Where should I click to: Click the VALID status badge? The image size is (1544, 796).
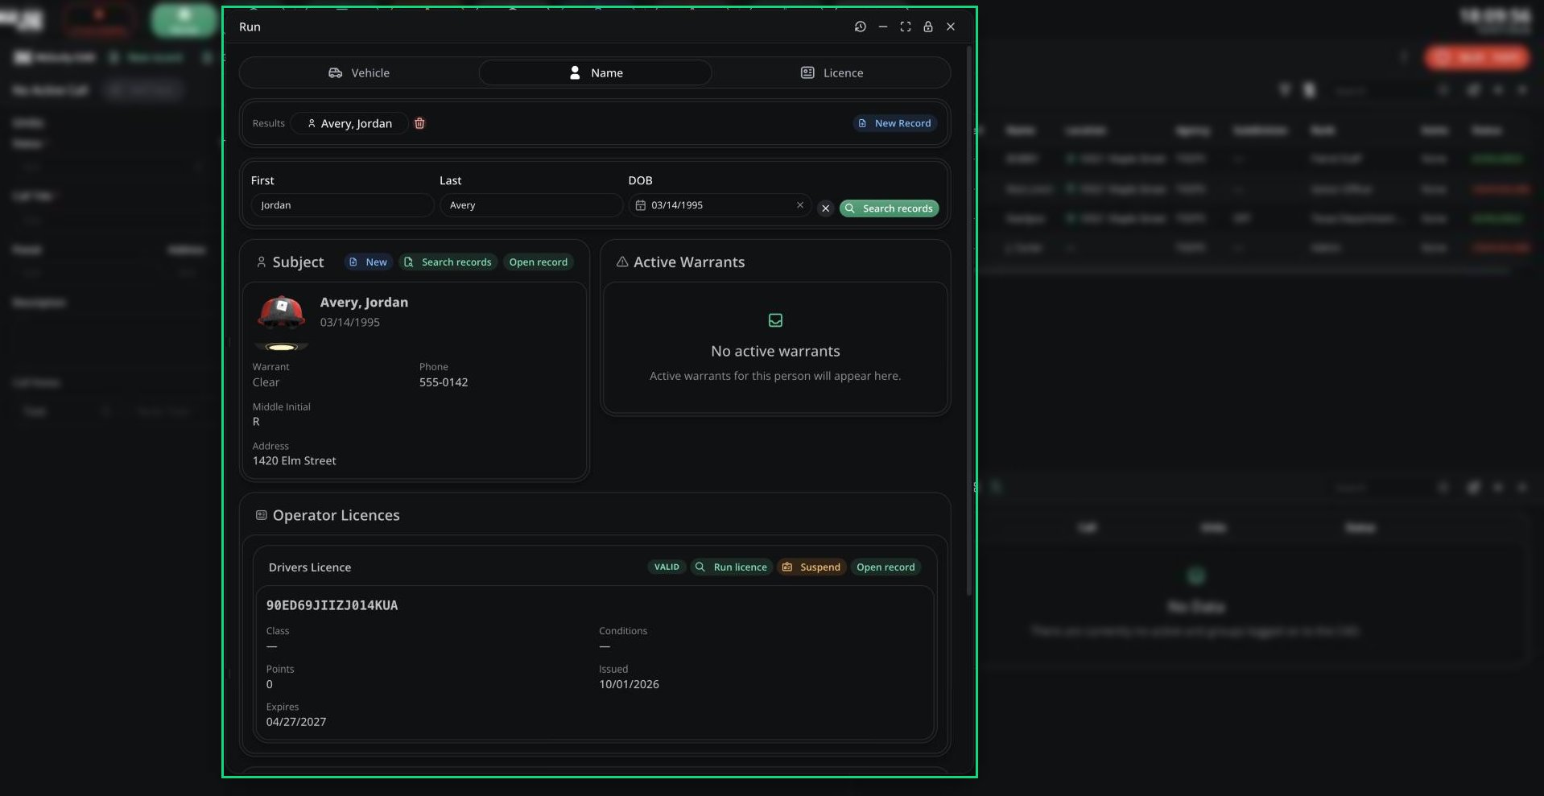point(667,567)
